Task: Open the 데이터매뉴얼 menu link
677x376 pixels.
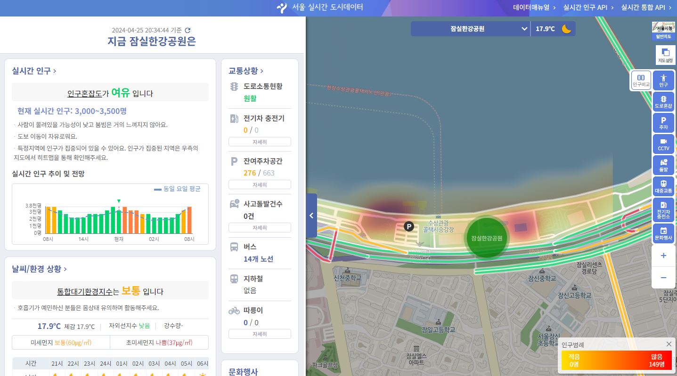Action: click(534, 8)
